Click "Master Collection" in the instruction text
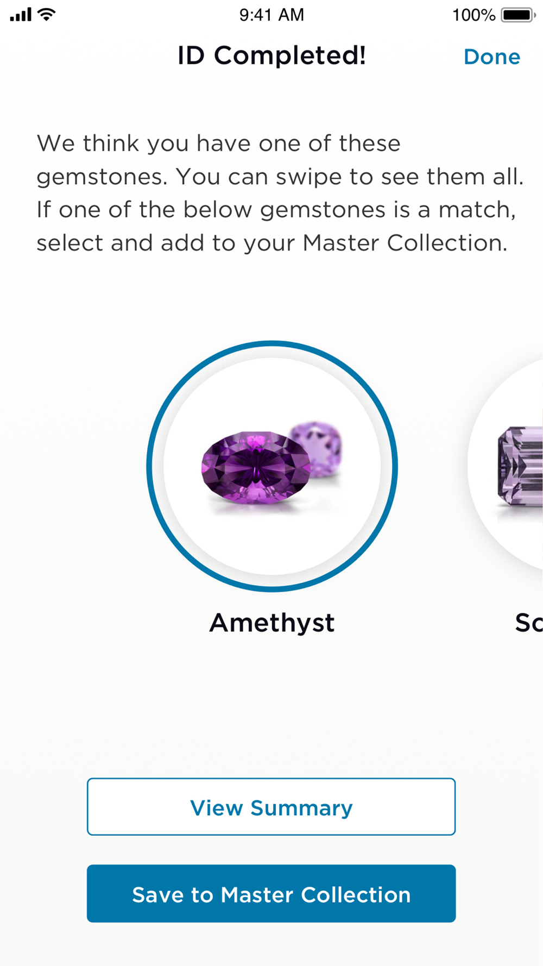The width and height of the screenshot is (543, 966). (x=405, y=243)
